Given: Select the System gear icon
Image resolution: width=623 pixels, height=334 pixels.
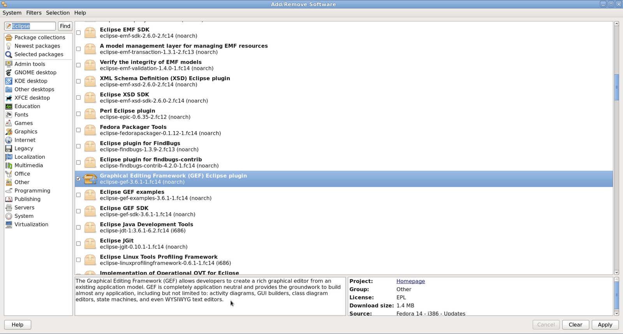Looking at the screenshot, I should (9, 216).
